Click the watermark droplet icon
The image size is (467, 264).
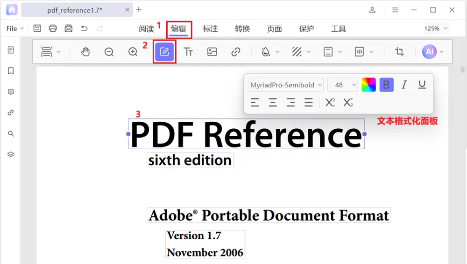pos(265,52)
